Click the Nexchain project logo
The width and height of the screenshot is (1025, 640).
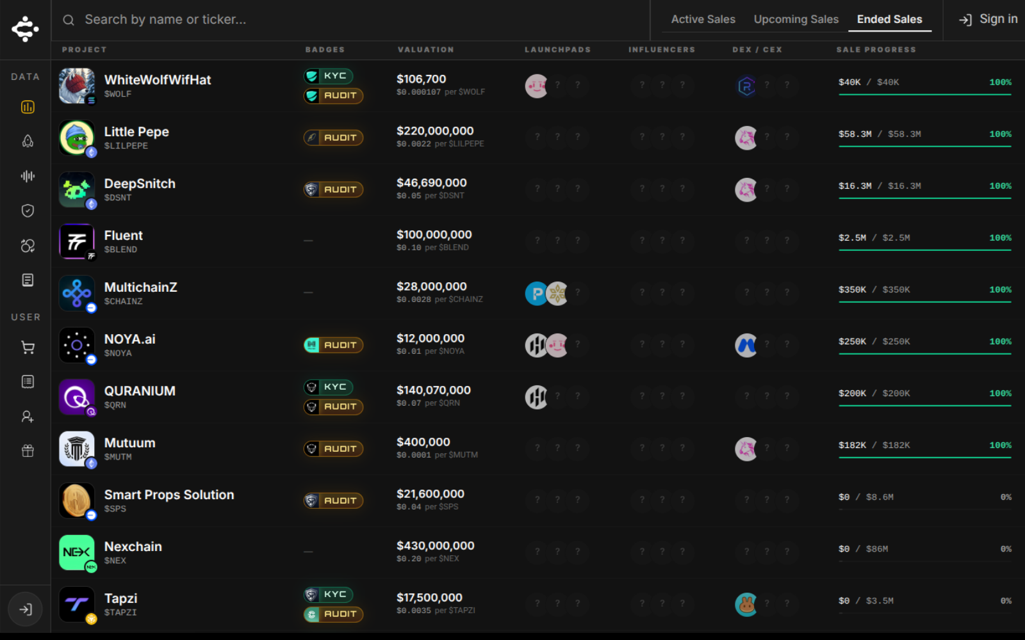(x=77, y=552)
